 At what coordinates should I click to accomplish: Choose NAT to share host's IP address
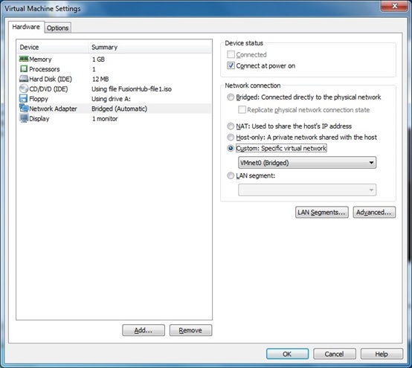coord(231,126)
